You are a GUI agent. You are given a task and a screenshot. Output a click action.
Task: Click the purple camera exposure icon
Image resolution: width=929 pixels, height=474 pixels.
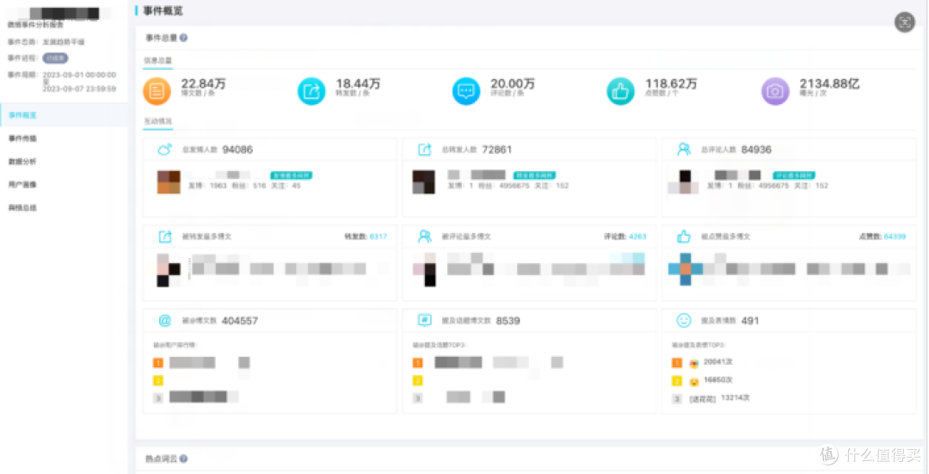[775, 91]
